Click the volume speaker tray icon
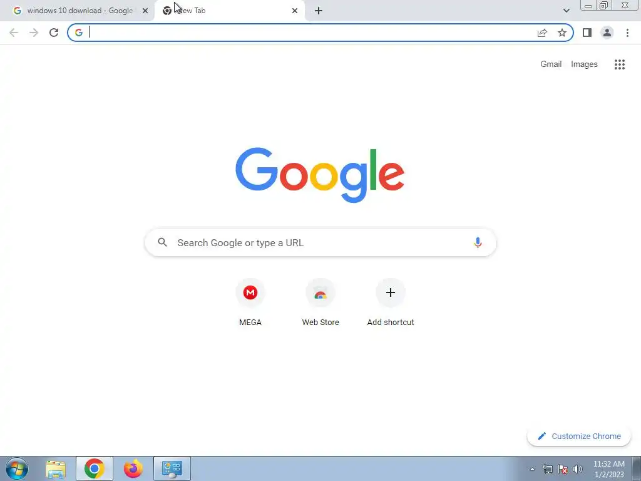 pyautogui.click(x=578, y=469)
